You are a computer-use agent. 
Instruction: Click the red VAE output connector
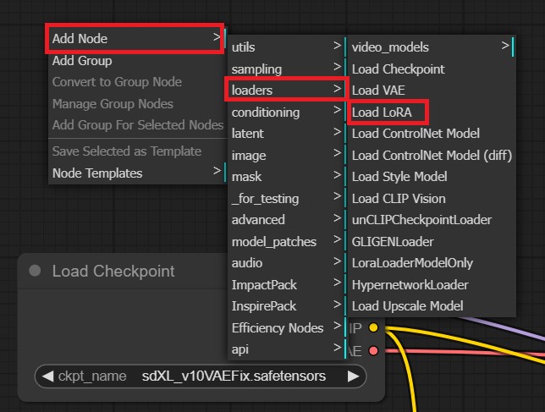pos(374,350)
